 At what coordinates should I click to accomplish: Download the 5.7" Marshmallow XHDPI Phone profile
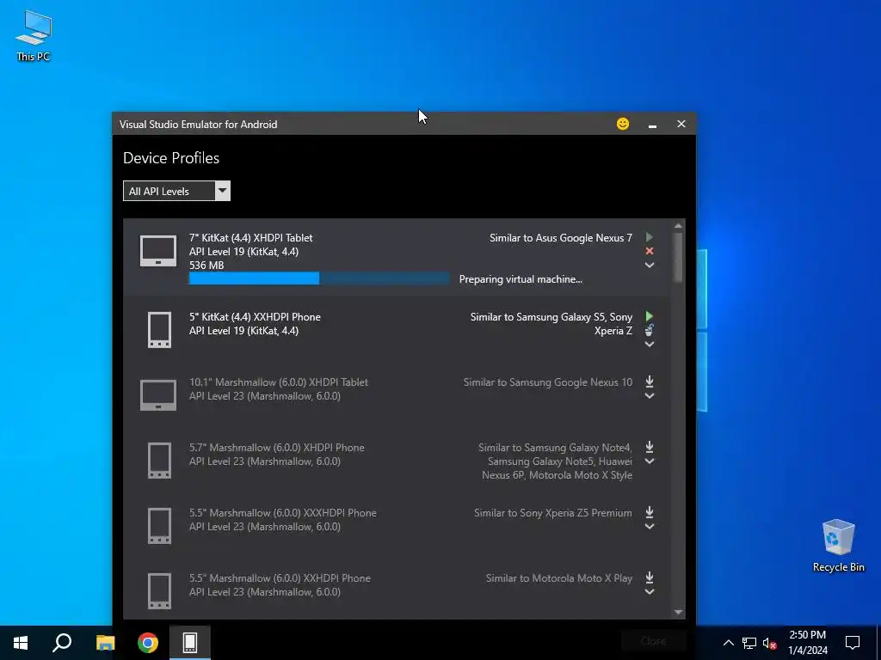point(650,447)
